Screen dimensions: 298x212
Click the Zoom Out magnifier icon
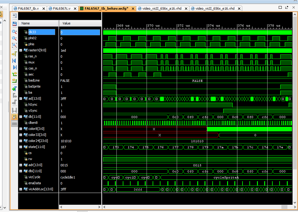pos(14,38)
